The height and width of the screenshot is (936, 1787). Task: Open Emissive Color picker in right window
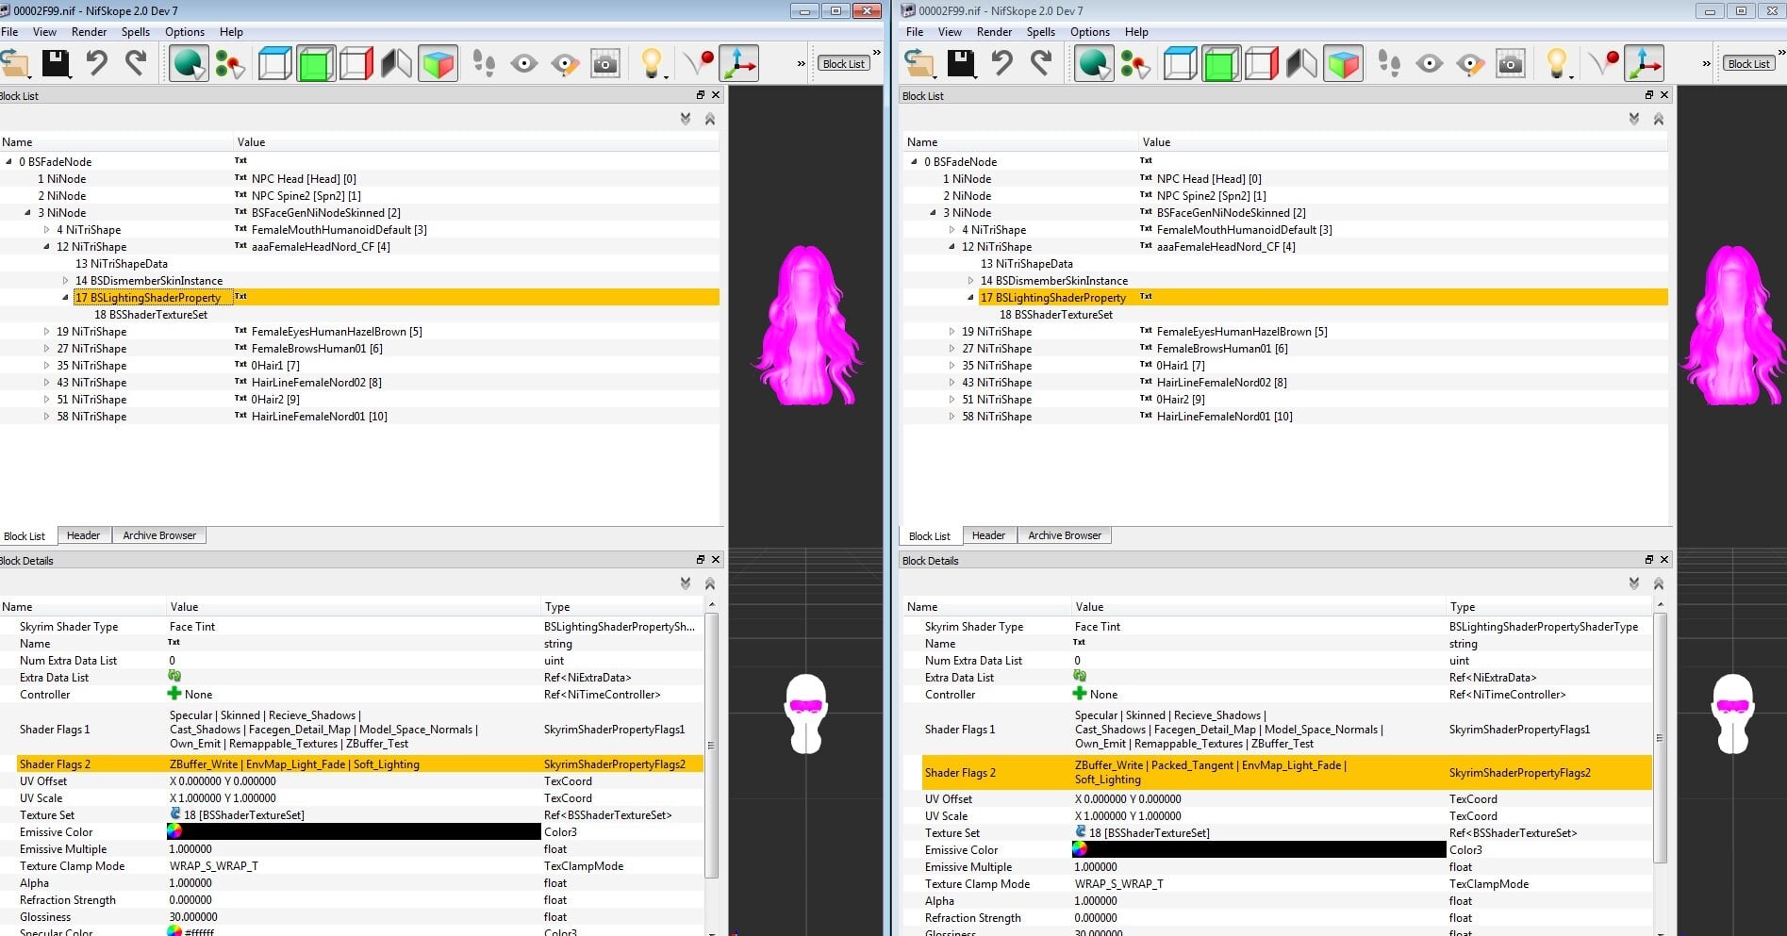coord(1080,849)
